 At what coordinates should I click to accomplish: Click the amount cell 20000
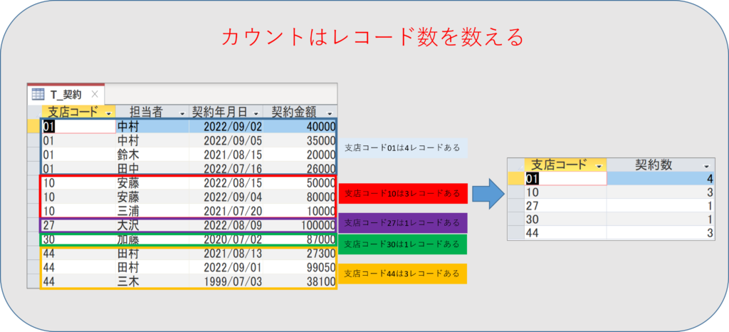(x=300, y=154)
